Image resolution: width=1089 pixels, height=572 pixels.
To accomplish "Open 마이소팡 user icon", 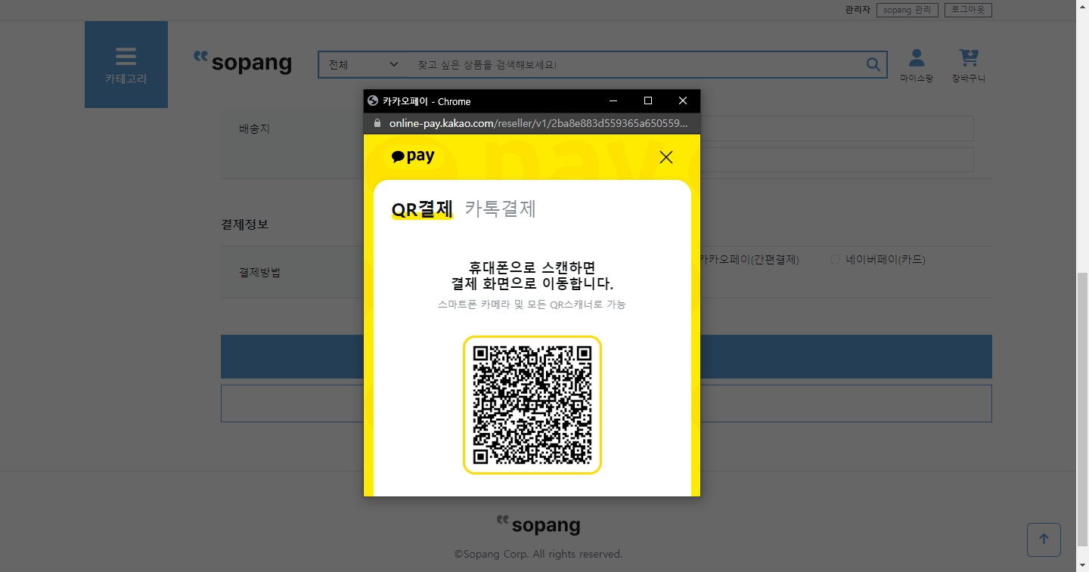I will click(917, 66).
